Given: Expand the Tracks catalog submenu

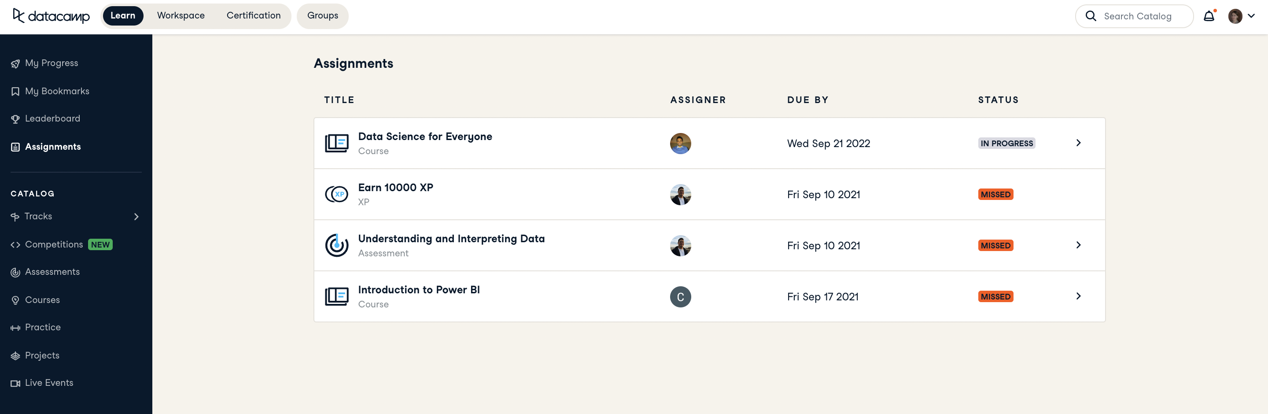Looking at the screenshot, I should pyautogui.click(x=136, y=217).
